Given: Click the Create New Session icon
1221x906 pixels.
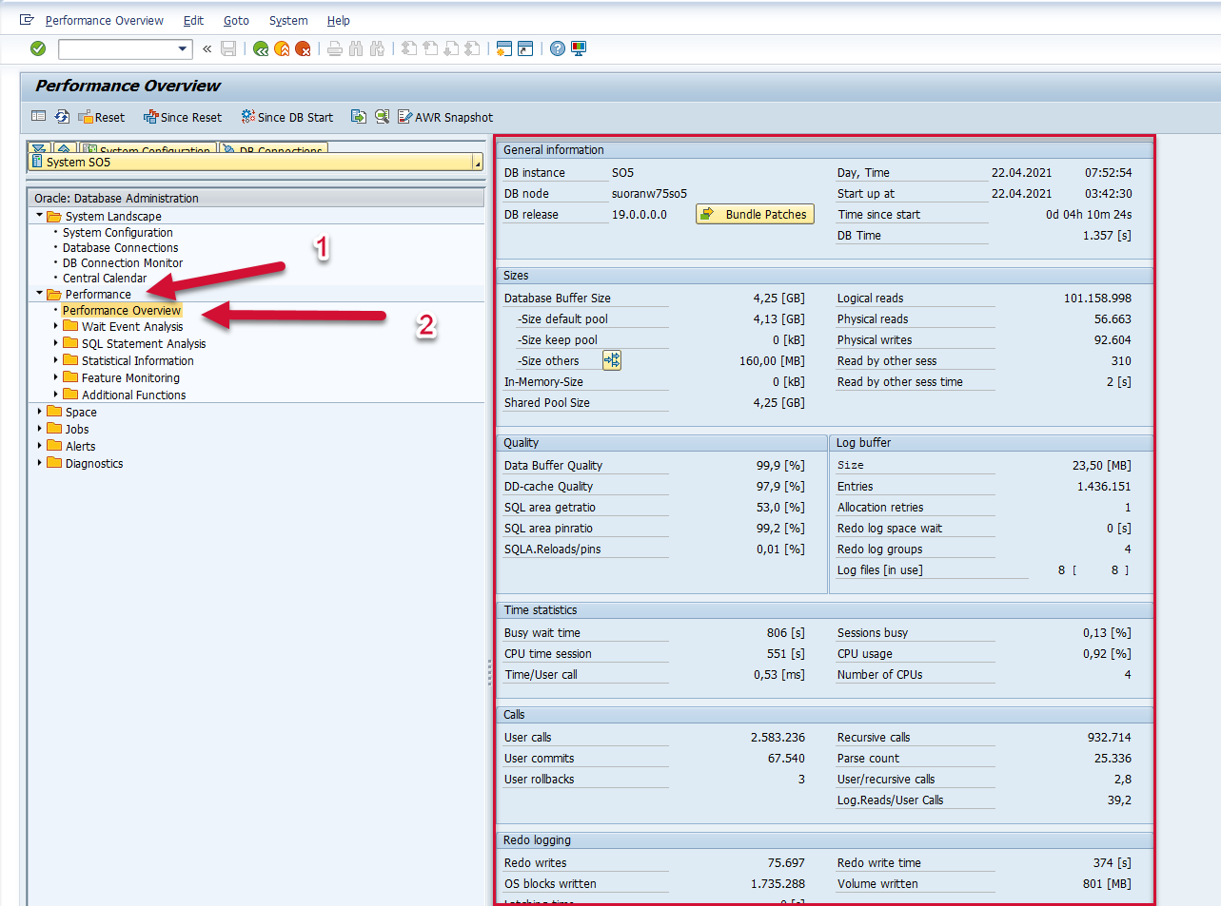Looking at the screenshot, I should (x=504, y=48).
